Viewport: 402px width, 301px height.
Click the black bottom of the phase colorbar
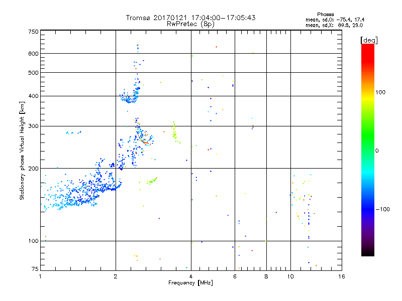tap(368, 252)
